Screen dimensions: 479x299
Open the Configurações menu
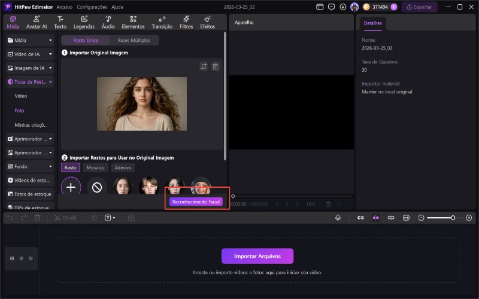coord(92,7)
